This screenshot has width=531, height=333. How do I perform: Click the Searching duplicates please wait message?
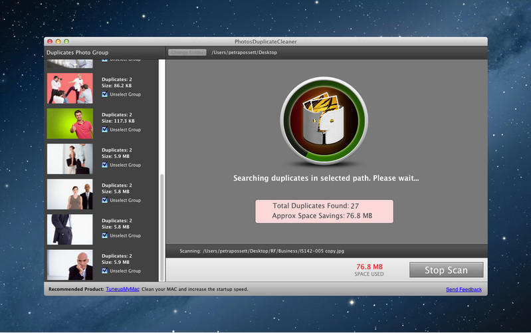pyautogui.click(x=326, y=178)
